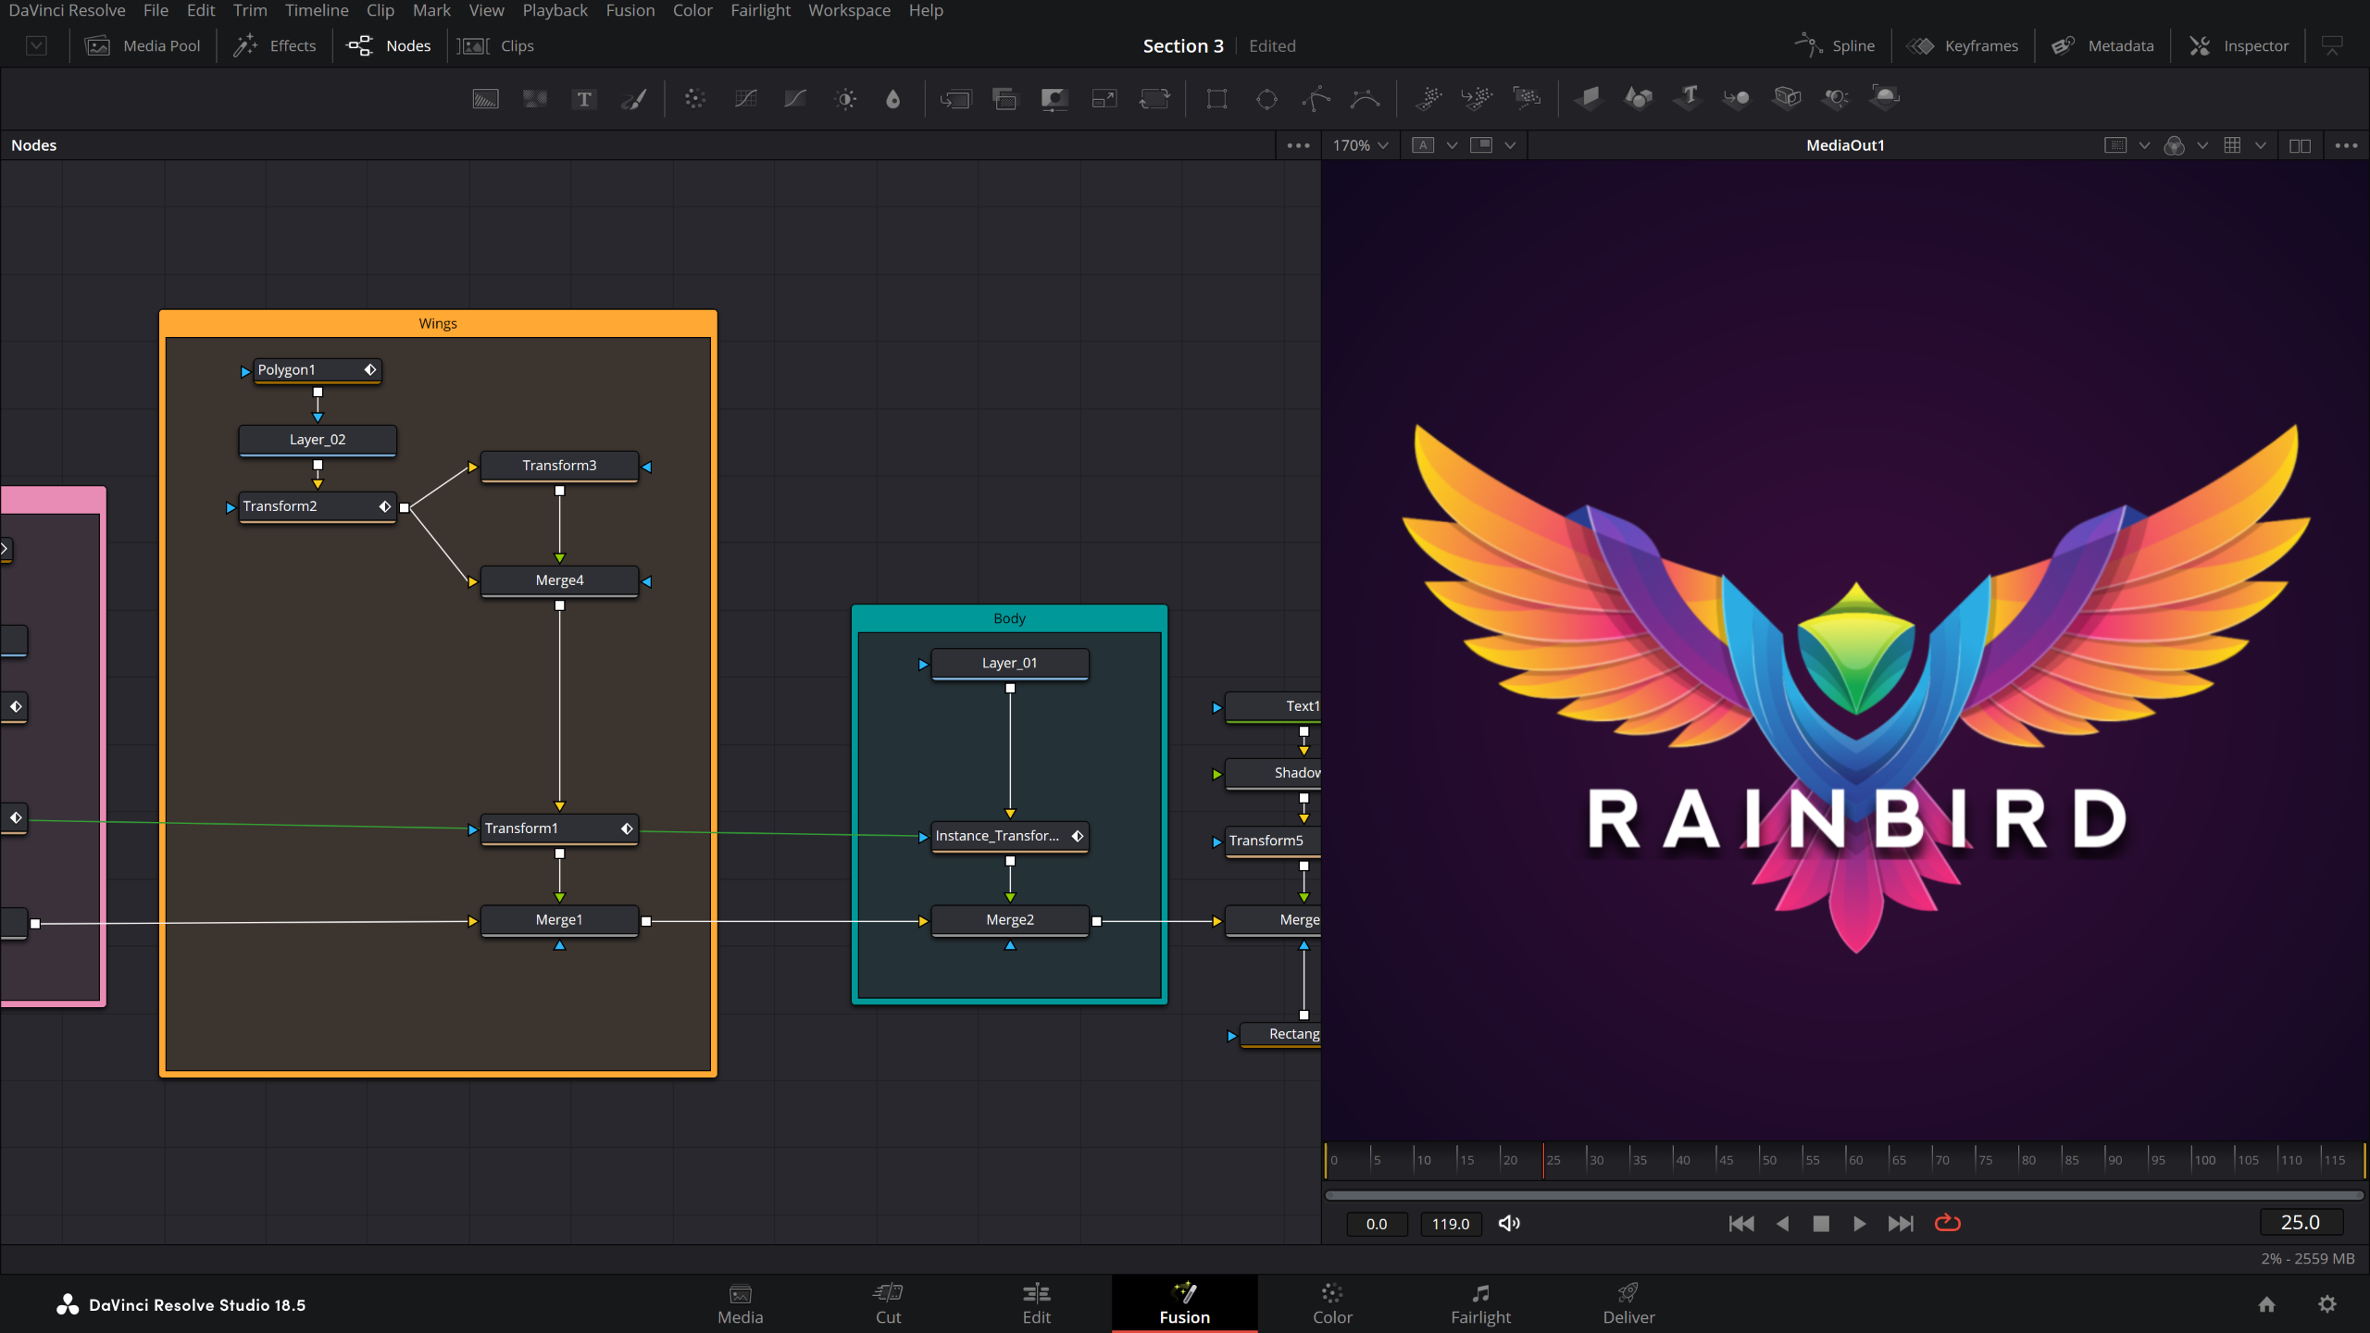This screenshot has height=1333, width=2370.
Task: Add a Text+ tool from toolbar
Action: [x=584, y=99]
